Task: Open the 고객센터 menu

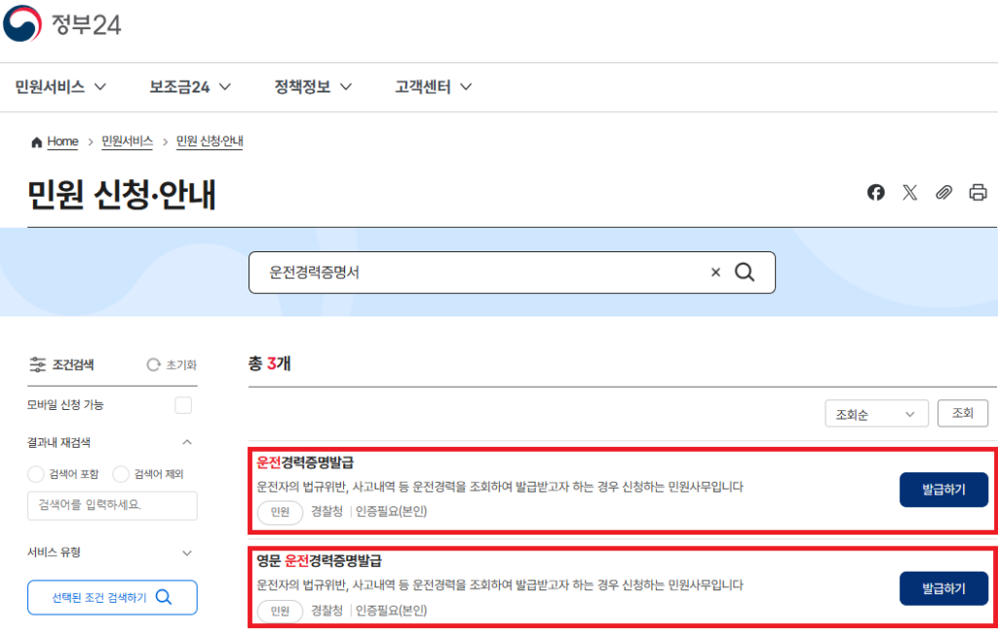Action: point(433,87)
